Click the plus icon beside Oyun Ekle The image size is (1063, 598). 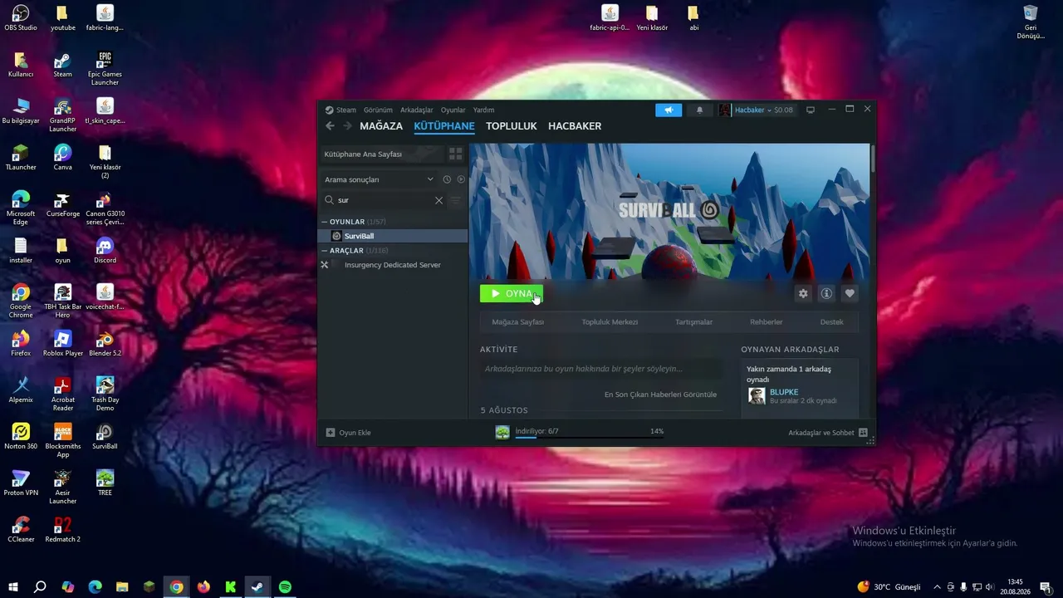[x=331, y=433]
